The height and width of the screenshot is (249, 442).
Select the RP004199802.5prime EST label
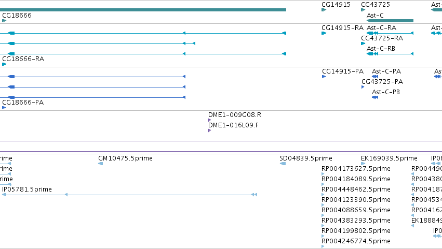pos(356,231)
